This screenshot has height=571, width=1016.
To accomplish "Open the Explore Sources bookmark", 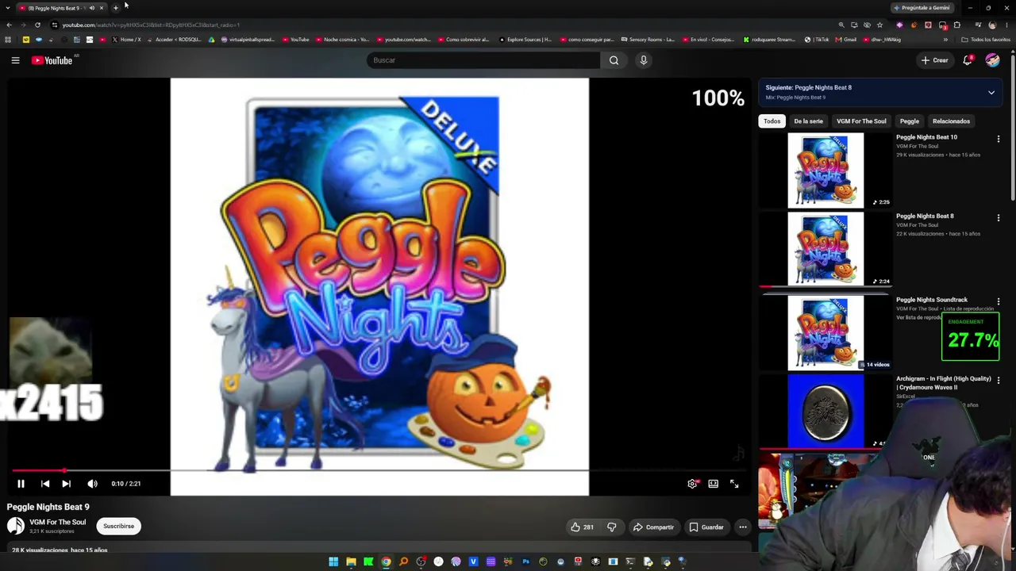I will [525, 40].
